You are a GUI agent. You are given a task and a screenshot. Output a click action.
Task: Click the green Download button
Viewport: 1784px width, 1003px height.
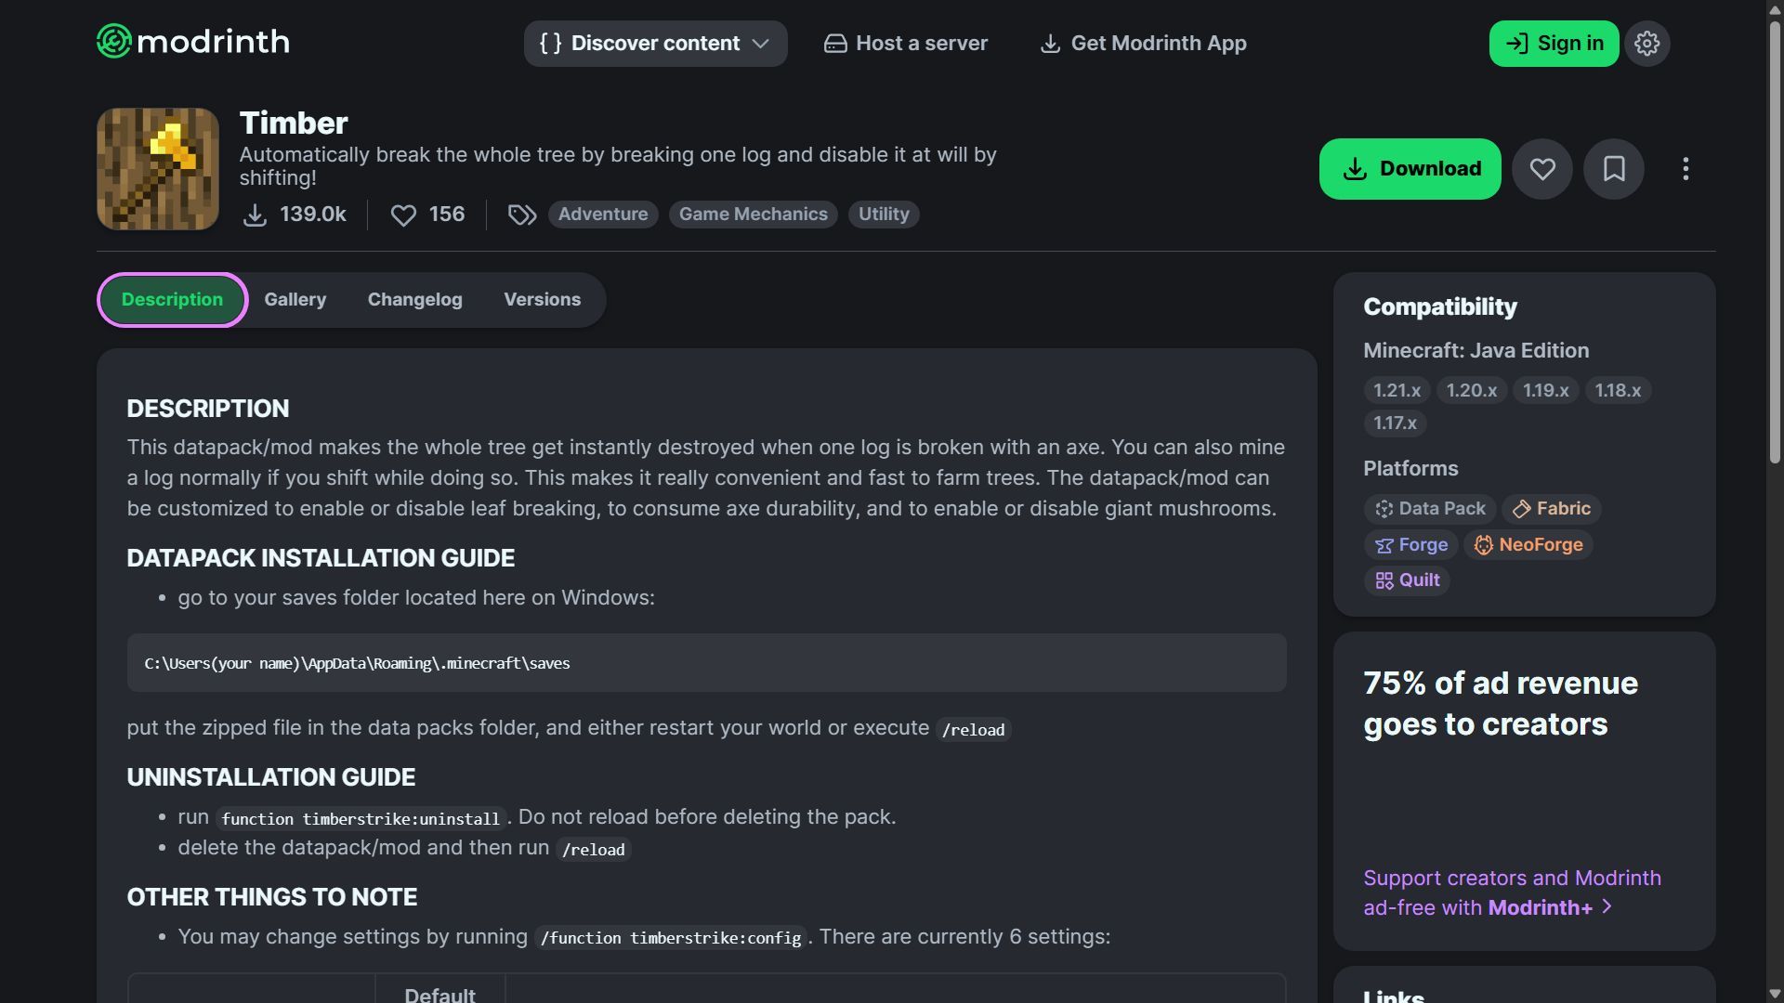click(1410, 169)
